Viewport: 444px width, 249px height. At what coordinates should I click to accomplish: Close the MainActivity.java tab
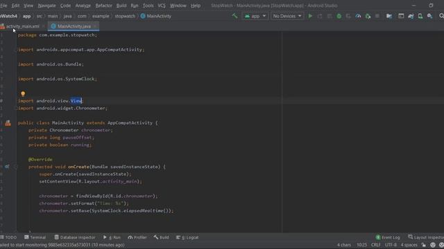point(95,26)
